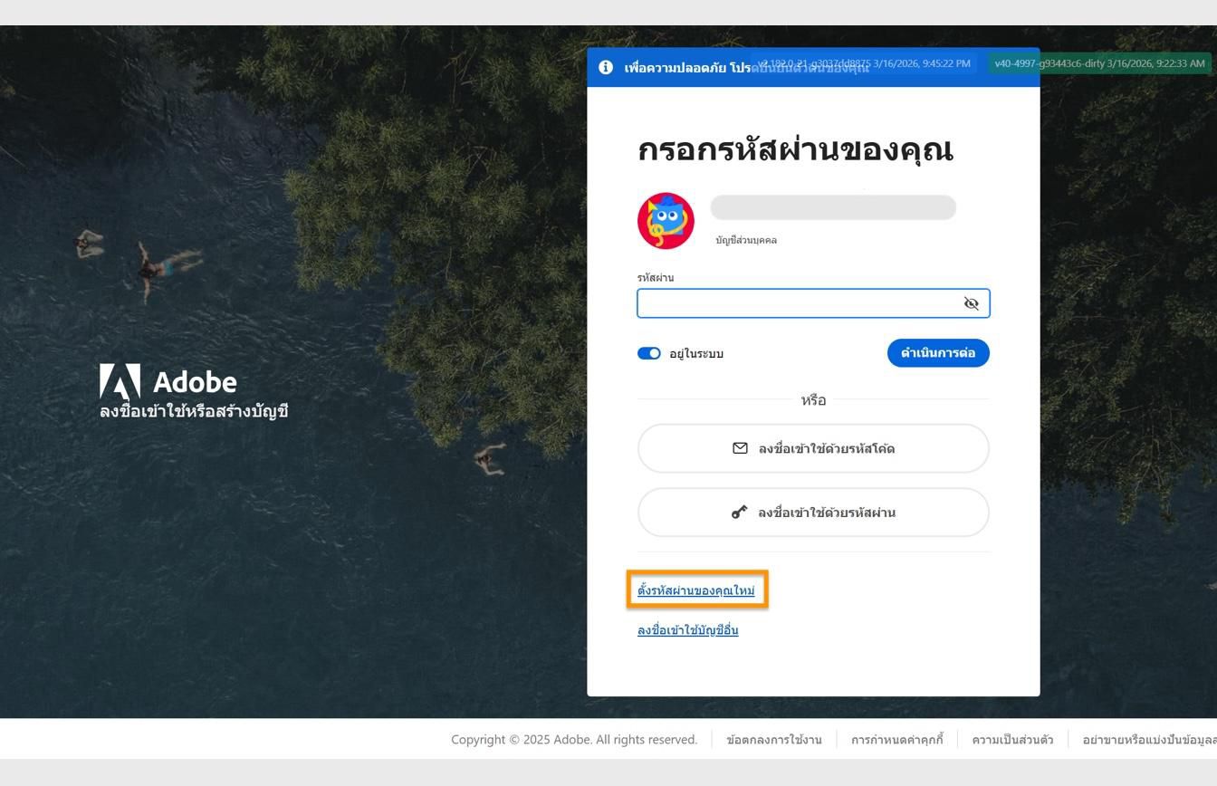Disable the อยู่ในระบบ stay-signed-in toggle
The width and height of the screenshot is (1217, 786).
pyautogui.click(x=649, y=353)
